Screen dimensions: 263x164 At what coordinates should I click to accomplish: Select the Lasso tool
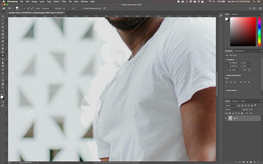tap(3, 23)
